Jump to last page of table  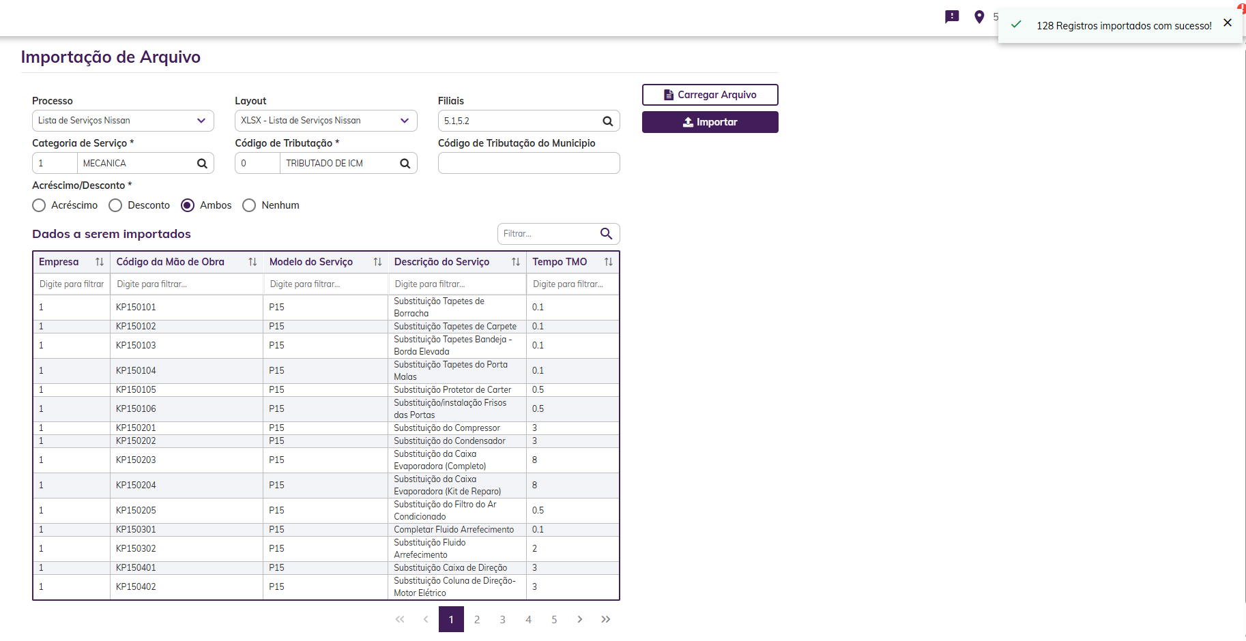606,620
